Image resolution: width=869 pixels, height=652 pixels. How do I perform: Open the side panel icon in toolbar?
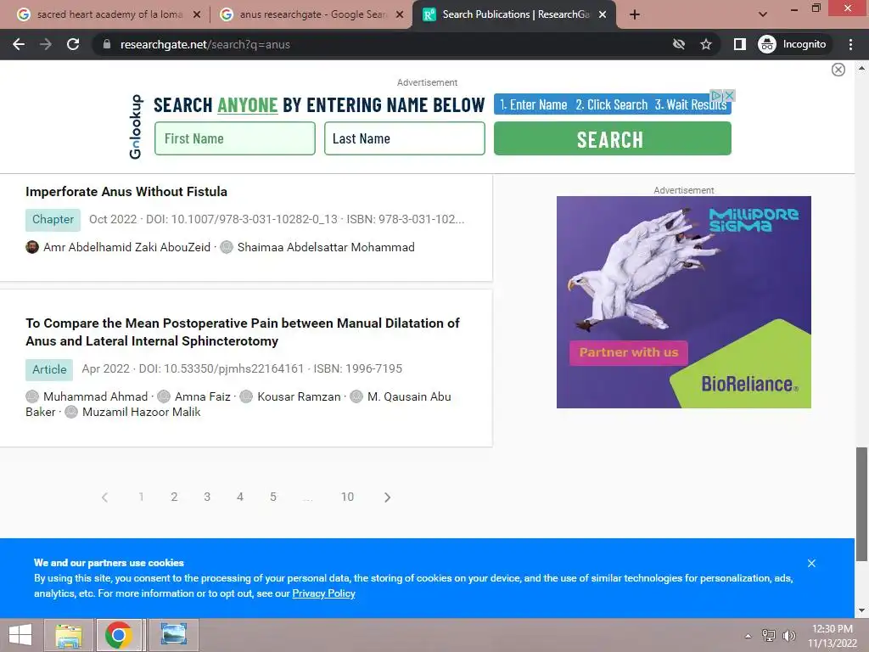tap(739, 44)
